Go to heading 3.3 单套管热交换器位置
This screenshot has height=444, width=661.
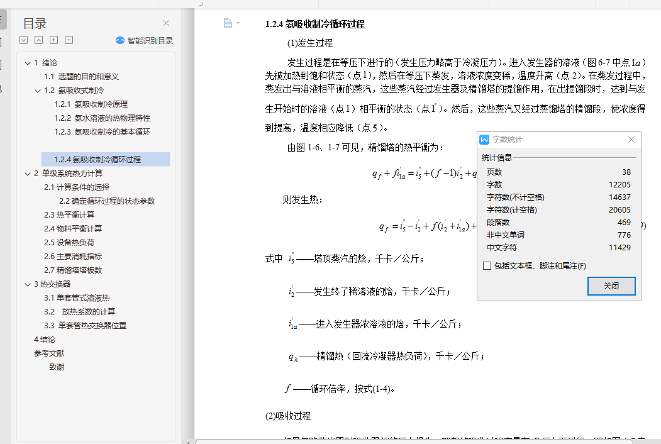pos(85,326)
